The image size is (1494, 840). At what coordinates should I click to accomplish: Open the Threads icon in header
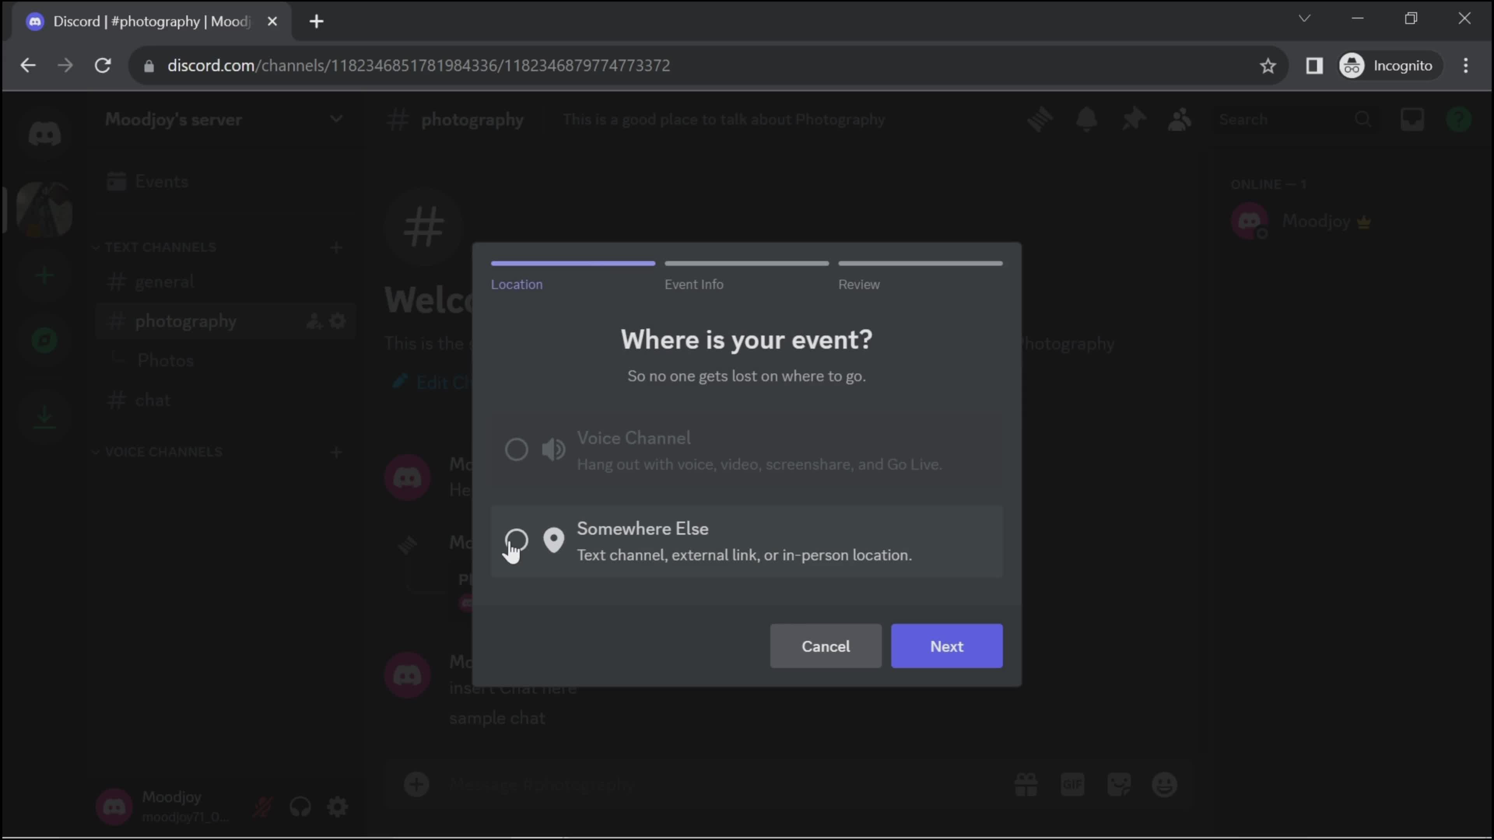point(1040,119)
